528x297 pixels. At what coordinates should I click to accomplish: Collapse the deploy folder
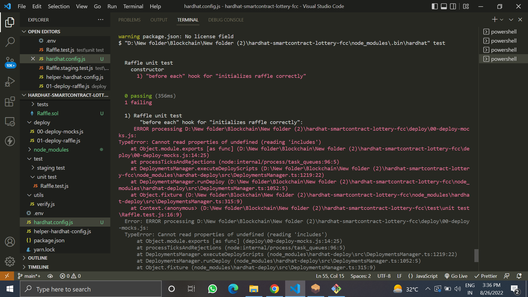click(65, 122)
